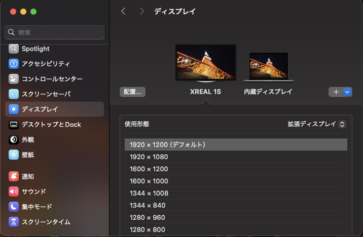The image size is (363, 237).
Task: Open 通知 notifications icon
Action: click(x=14, y=176)
